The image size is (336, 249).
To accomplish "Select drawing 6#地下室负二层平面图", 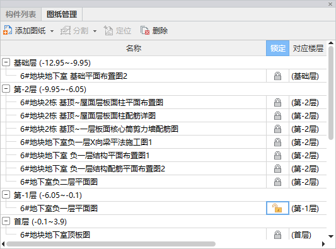I will [59, 182].
